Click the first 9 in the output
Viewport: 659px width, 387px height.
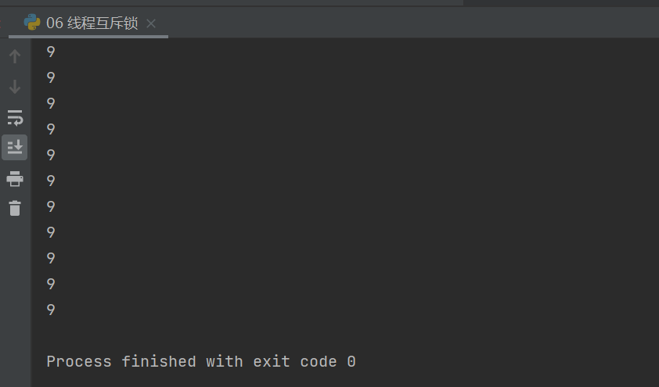[51, 52]
